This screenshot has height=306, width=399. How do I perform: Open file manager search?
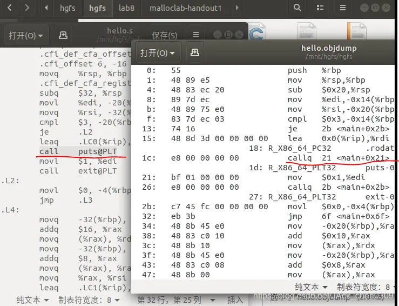(x=297, y=8)
